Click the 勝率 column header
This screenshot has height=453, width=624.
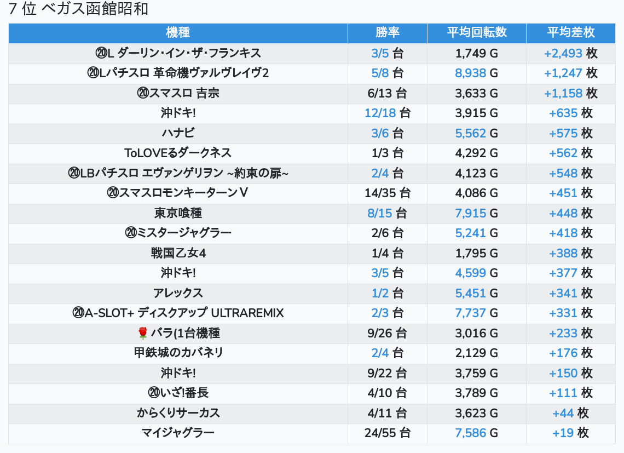pos(388,33)
